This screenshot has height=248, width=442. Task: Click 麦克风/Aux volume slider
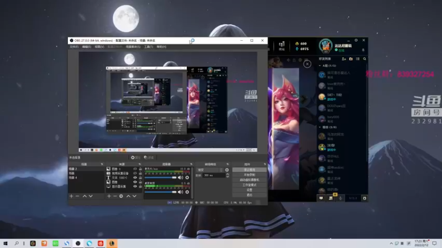(161, 177)
